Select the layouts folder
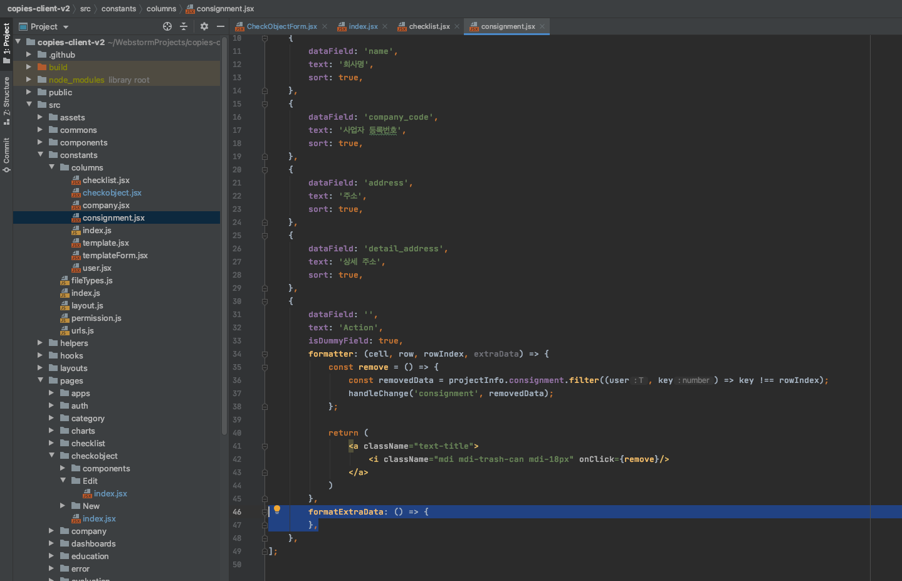 point(73,368)
